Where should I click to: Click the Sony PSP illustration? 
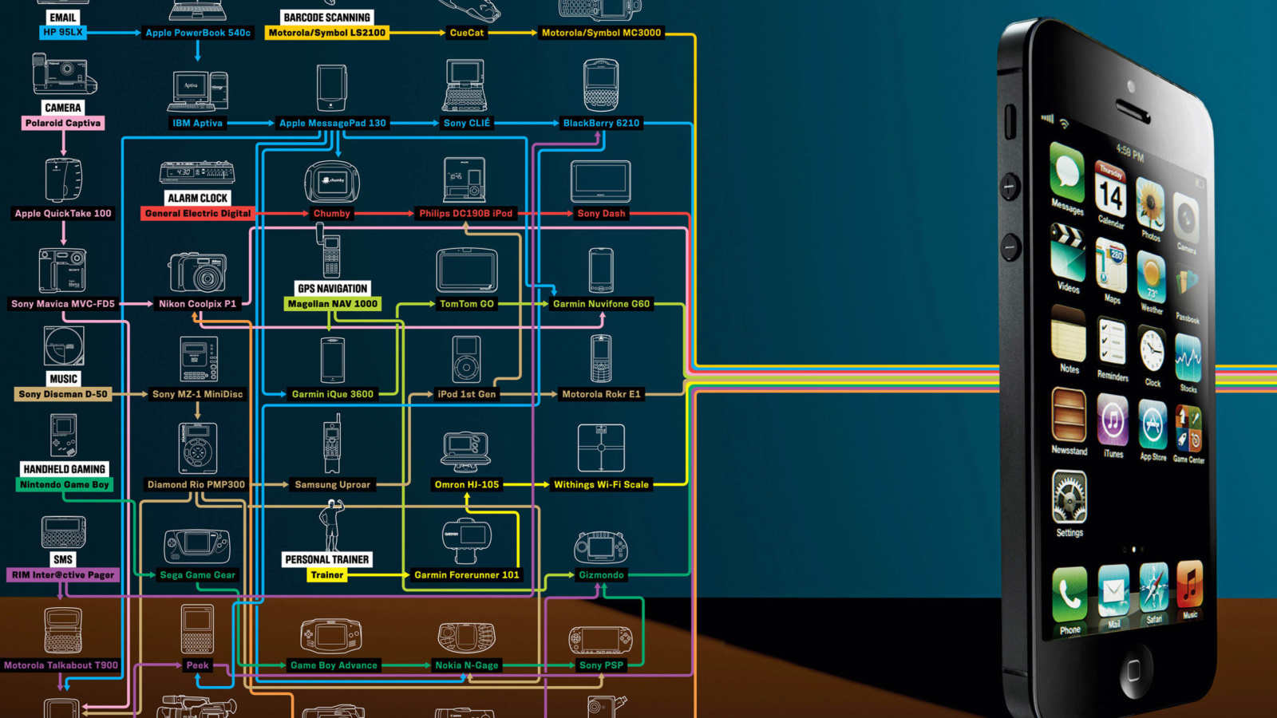(601, 640)
